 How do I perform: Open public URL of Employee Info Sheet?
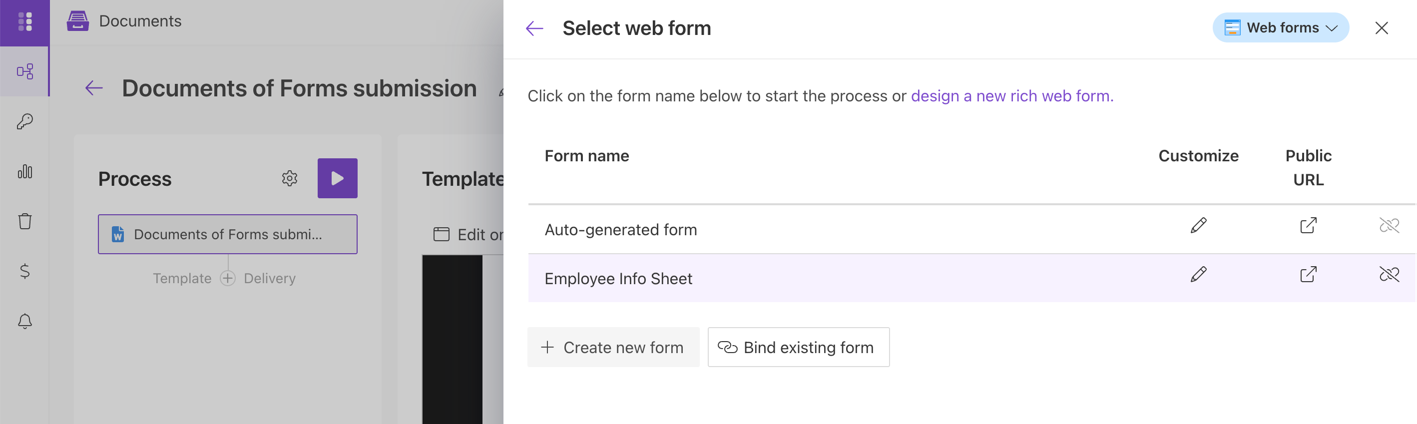tap(1308, 274)
